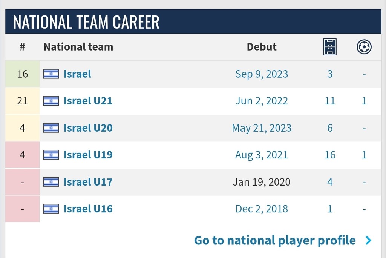The width and height of the screenshot is (386, 258).
Task: Click the flag beside Israel U21
Action: point(51,101)
